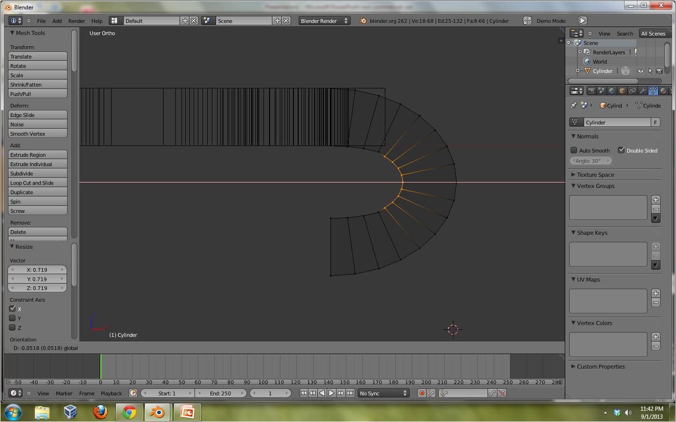Jump to the last frame
The image size is (676, 422).
pyautogui.click(x=350, y=393)
